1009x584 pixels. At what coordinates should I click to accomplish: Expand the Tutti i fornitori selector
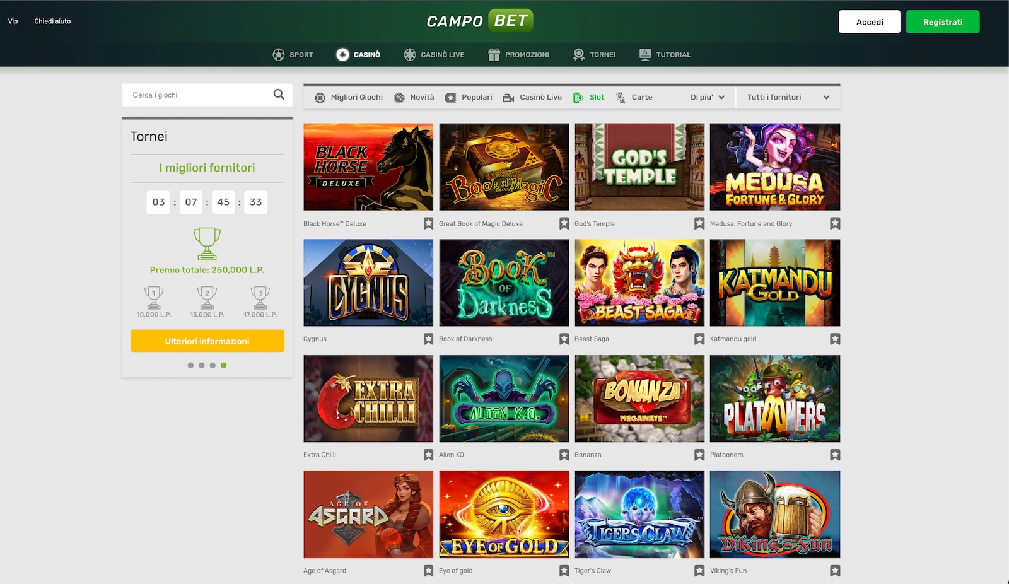787,97
